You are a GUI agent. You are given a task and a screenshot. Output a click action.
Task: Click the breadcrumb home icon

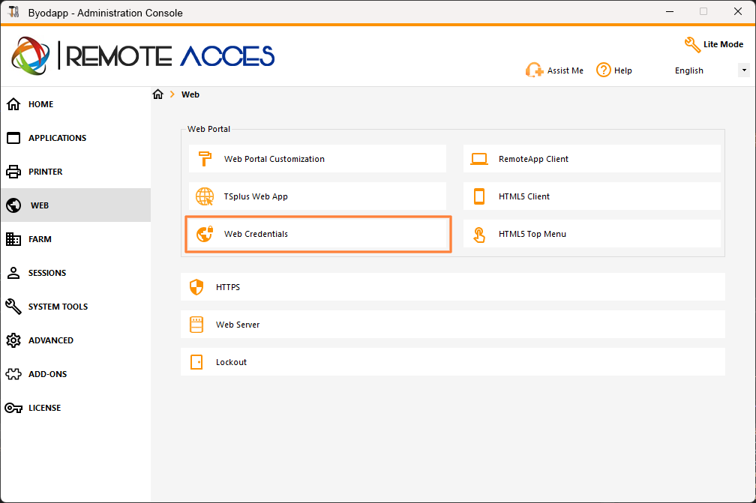(158, 94)
